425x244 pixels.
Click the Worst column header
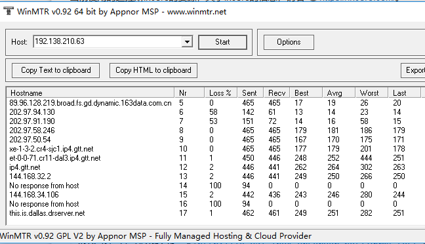tap(372, 92)
